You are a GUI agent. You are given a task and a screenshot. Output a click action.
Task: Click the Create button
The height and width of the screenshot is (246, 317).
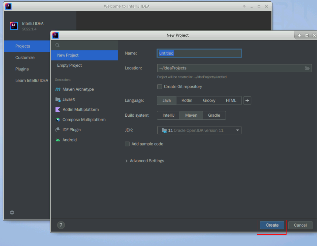point(272,225)
